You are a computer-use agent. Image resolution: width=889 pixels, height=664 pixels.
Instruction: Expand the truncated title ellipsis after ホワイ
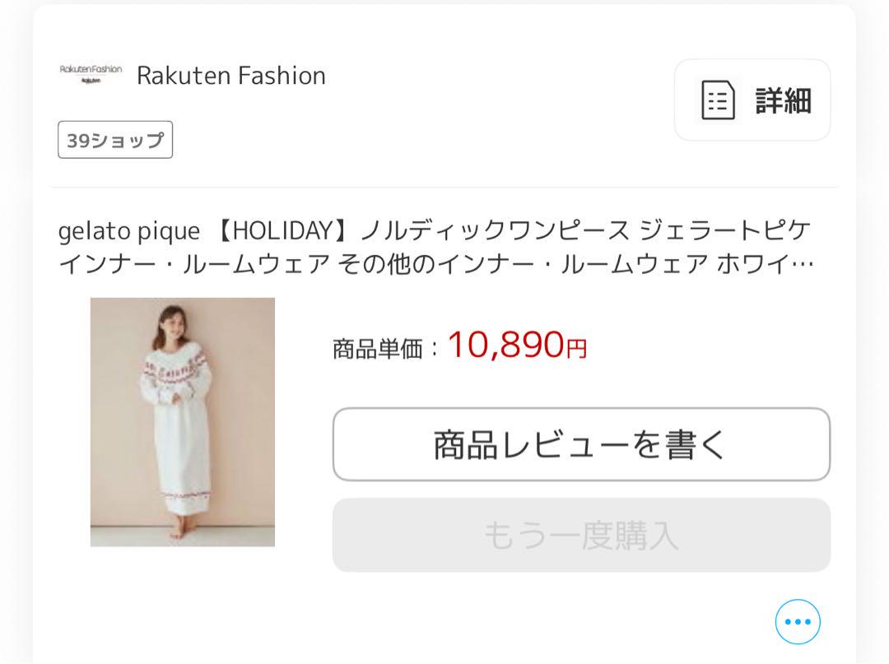[802, 264]
